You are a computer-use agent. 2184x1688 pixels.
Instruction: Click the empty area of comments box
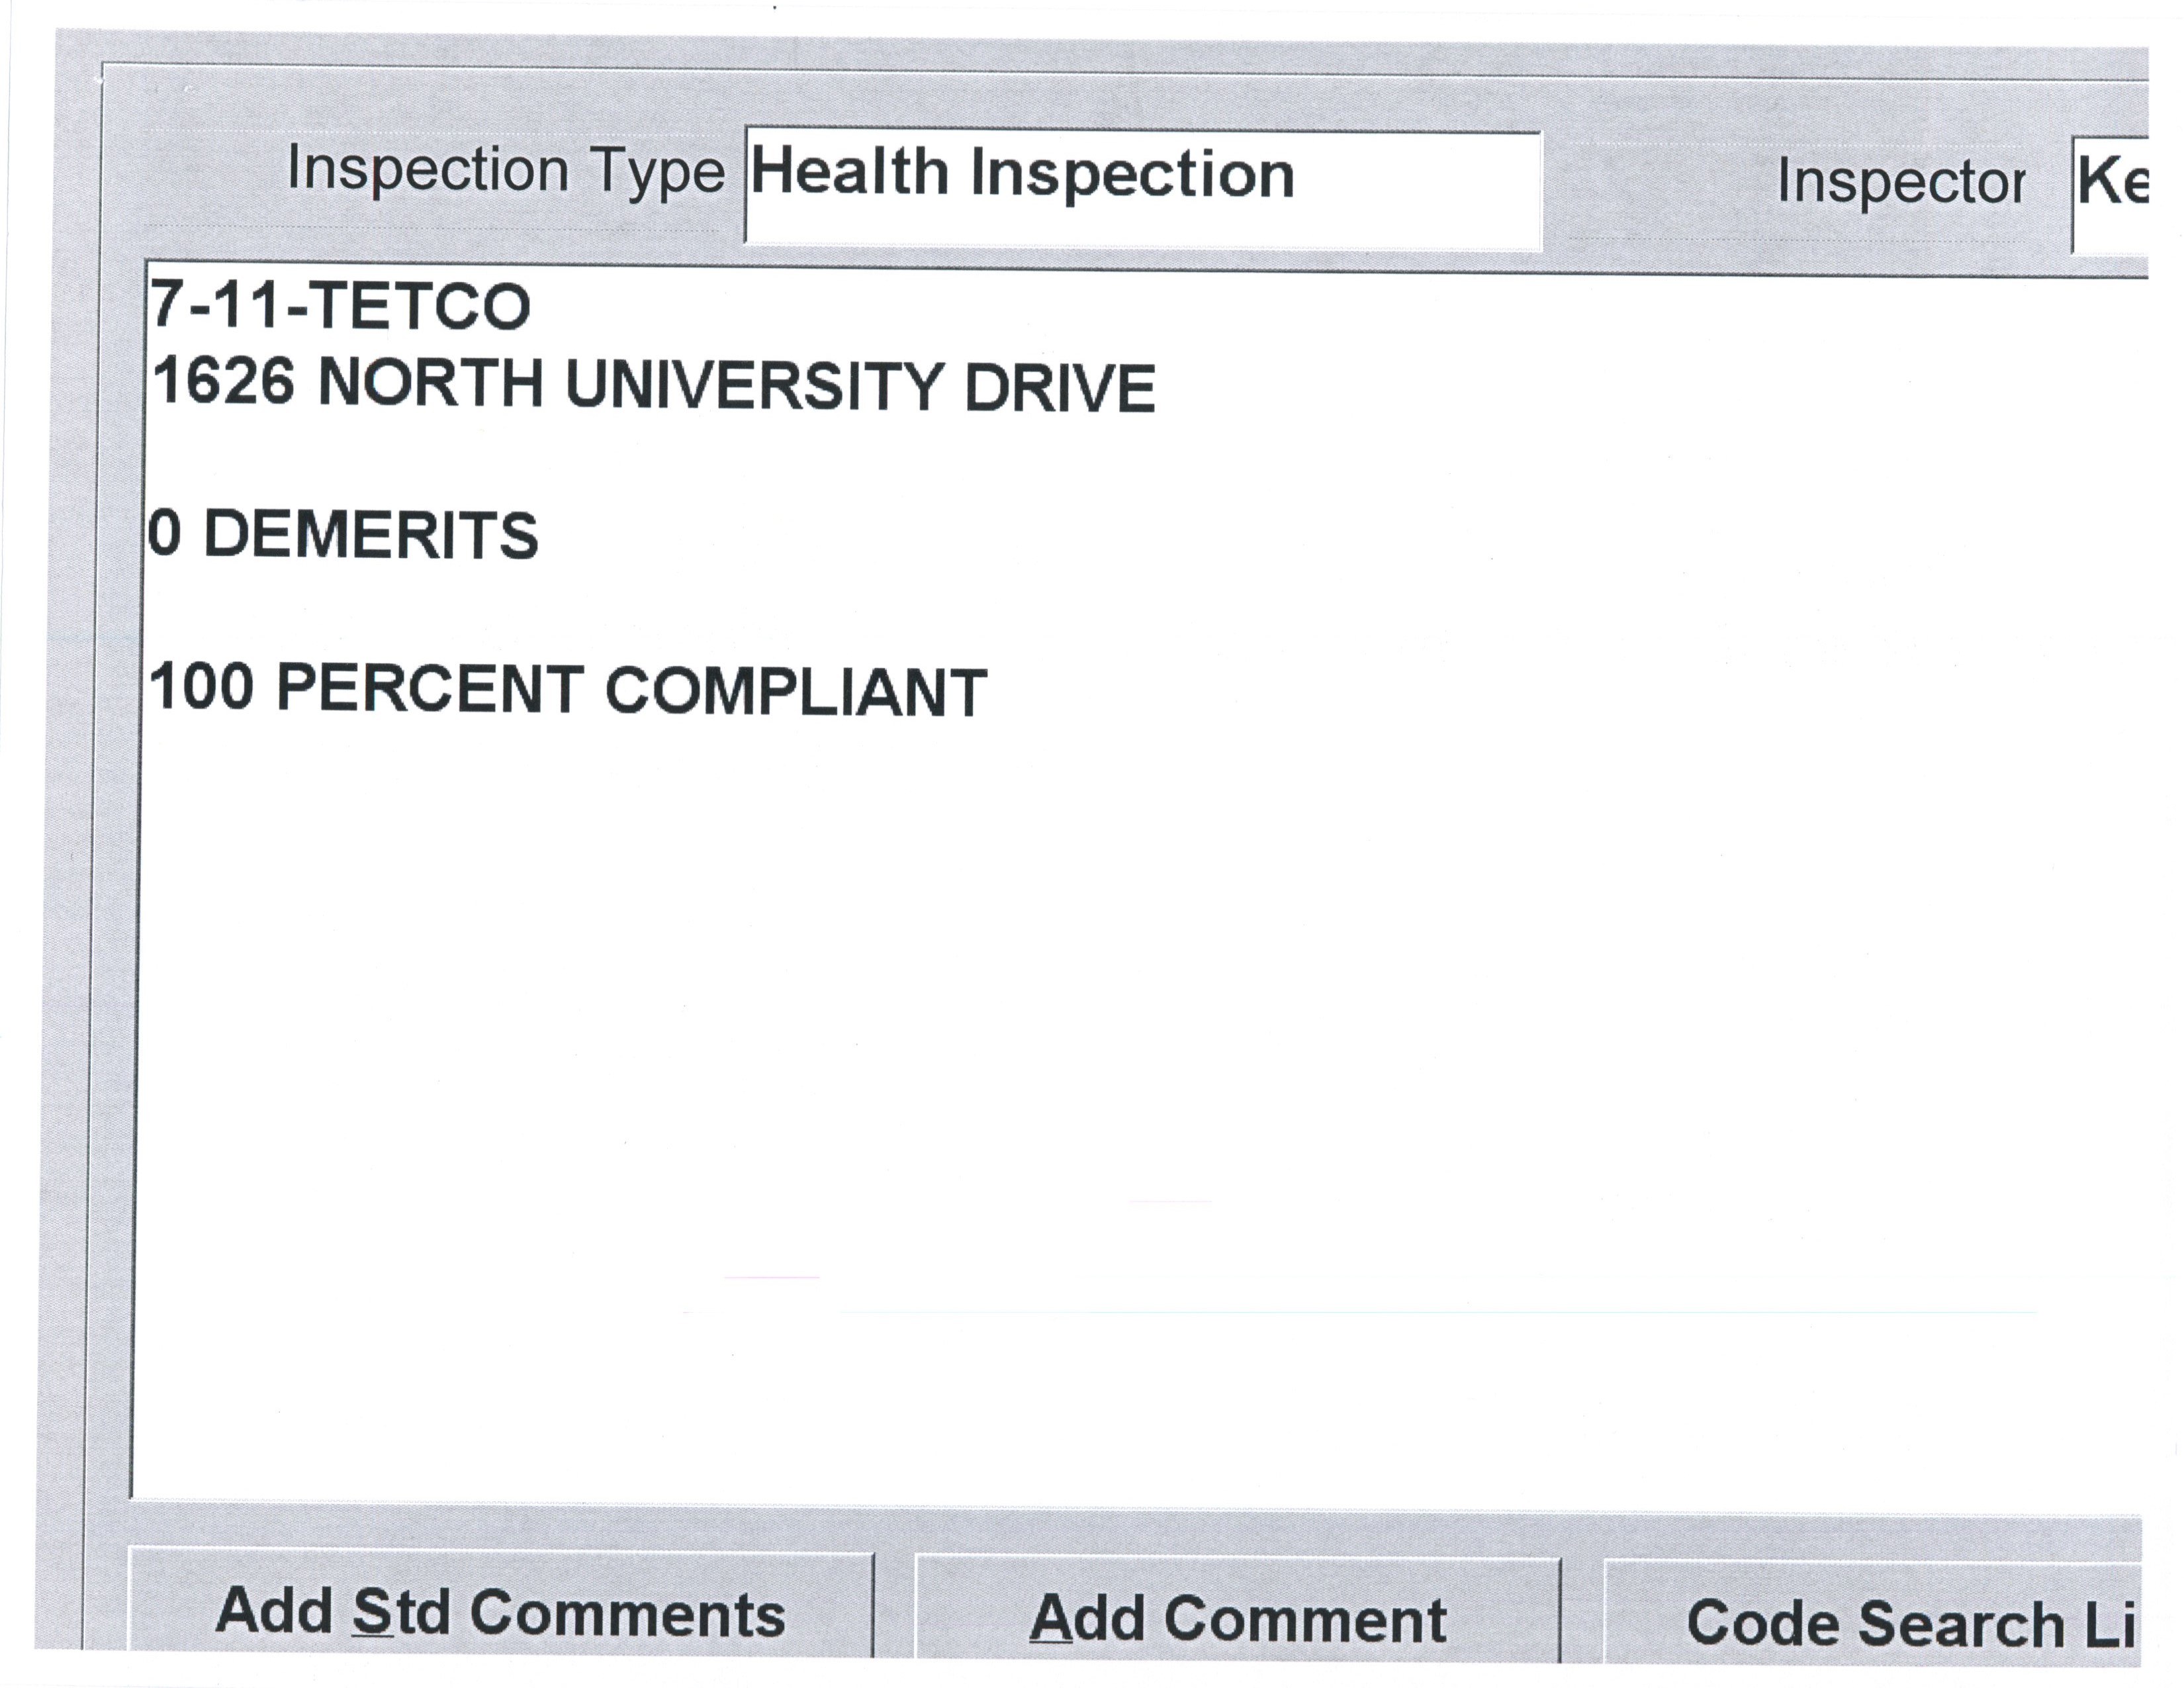tap(1100, 1100)
